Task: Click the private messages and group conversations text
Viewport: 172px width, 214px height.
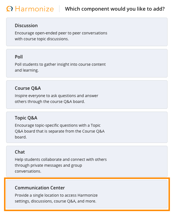Action: tap(61, 165)
